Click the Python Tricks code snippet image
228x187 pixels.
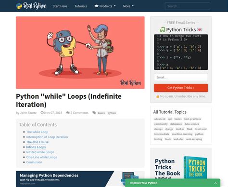pyautogui.click(x=181, y=52)
